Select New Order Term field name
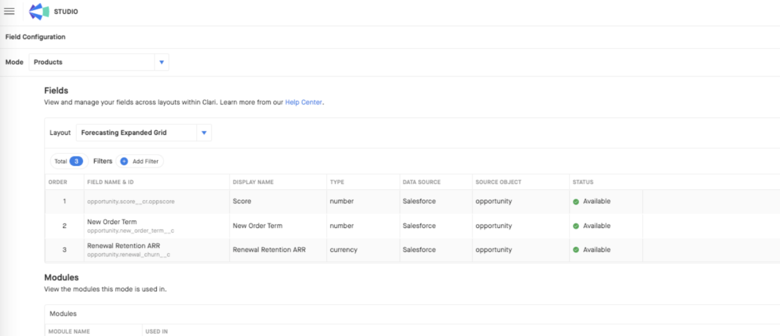Image resolution: width=780 pixels, height=336 pixels. (112, 222)
